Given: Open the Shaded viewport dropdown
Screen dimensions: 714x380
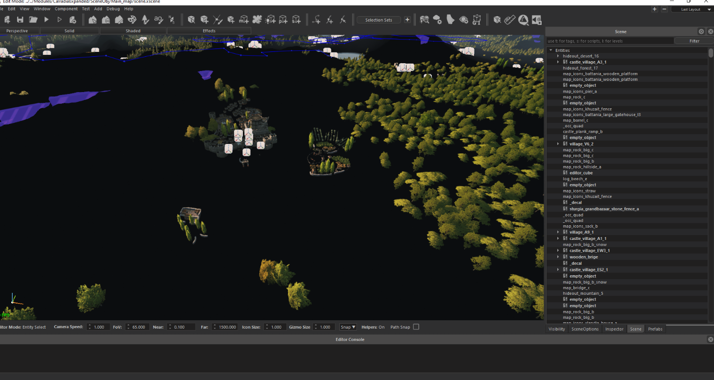Looking at the screenshot, I should (133, 31).
